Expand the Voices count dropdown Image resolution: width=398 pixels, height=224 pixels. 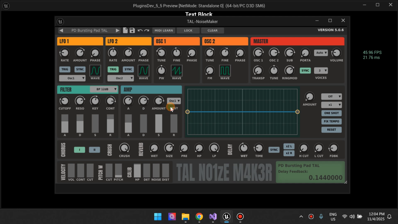coord(321,71)
